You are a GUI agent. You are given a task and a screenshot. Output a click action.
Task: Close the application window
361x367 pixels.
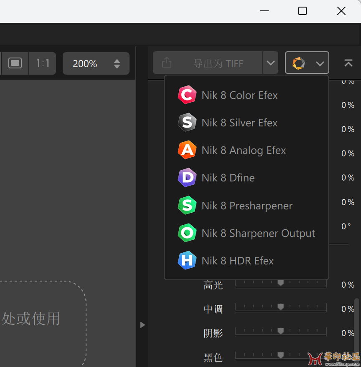click(x=341, y=11)
